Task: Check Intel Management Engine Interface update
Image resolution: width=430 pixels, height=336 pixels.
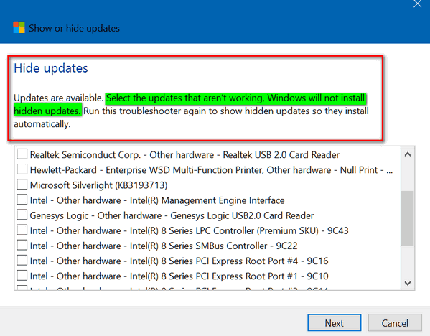Action: (x=22, y=200)
